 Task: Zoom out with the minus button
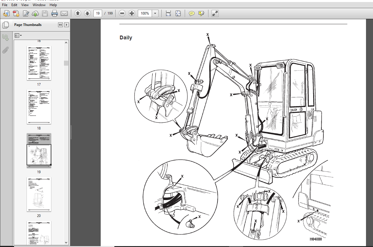click(122, 13)
